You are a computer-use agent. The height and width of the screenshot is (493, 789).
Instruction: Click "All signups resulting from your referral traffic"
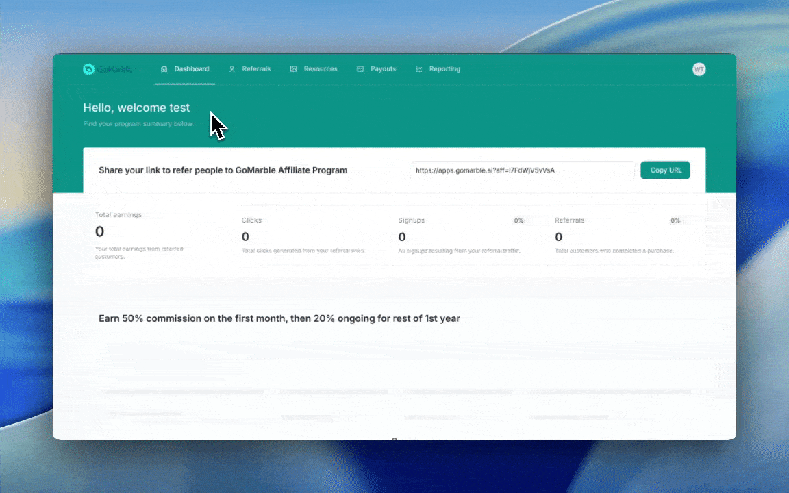[459, 251]
